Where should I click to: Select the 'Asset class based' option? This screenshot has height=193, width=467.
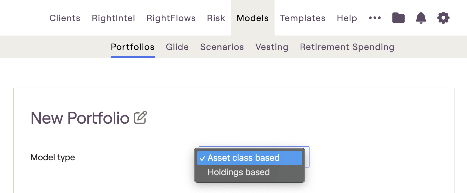click(x=249, y=158)
